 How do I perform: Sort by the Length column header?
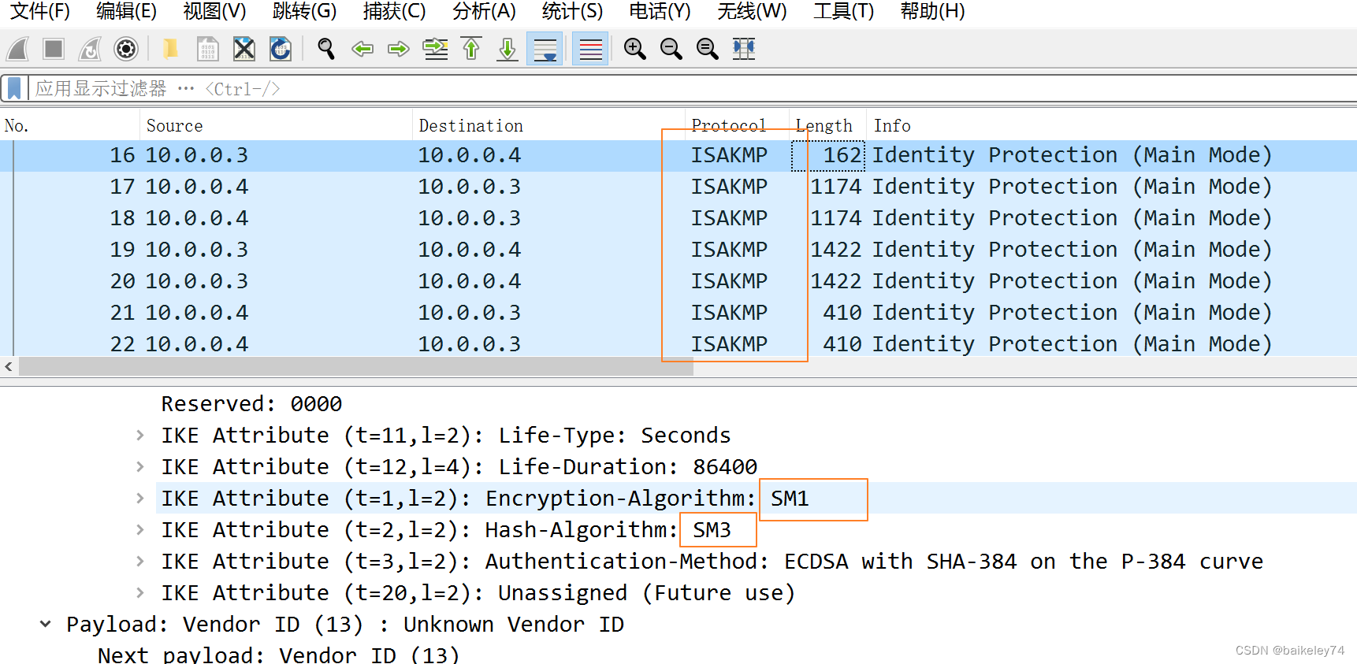(827, 125)
